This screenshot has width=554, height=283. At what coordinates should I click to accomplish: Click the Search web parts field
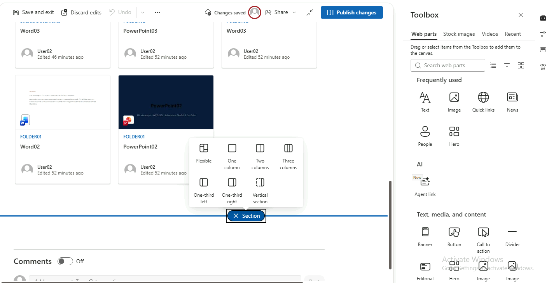pos(447,65)
